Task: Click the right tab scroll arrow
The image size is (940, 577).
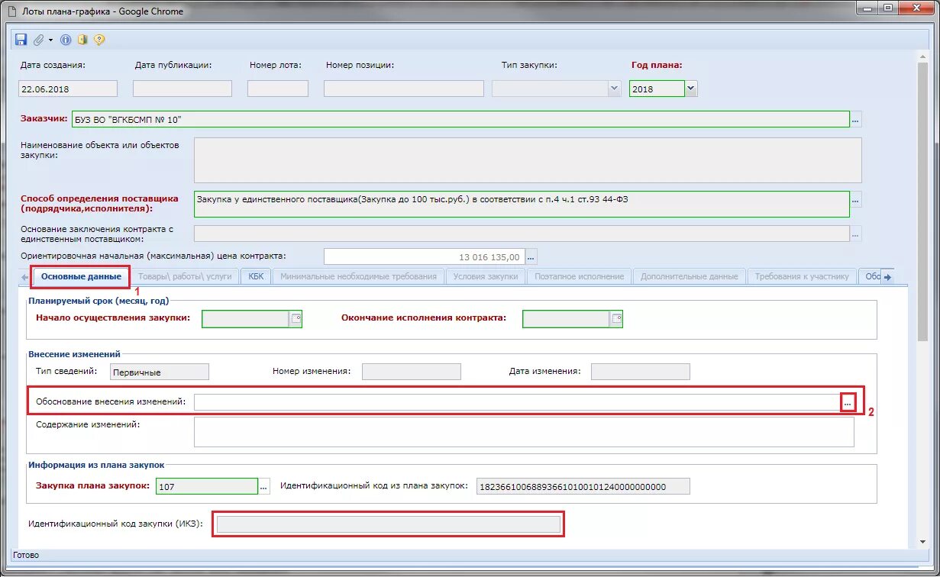Action: (887, 277)
